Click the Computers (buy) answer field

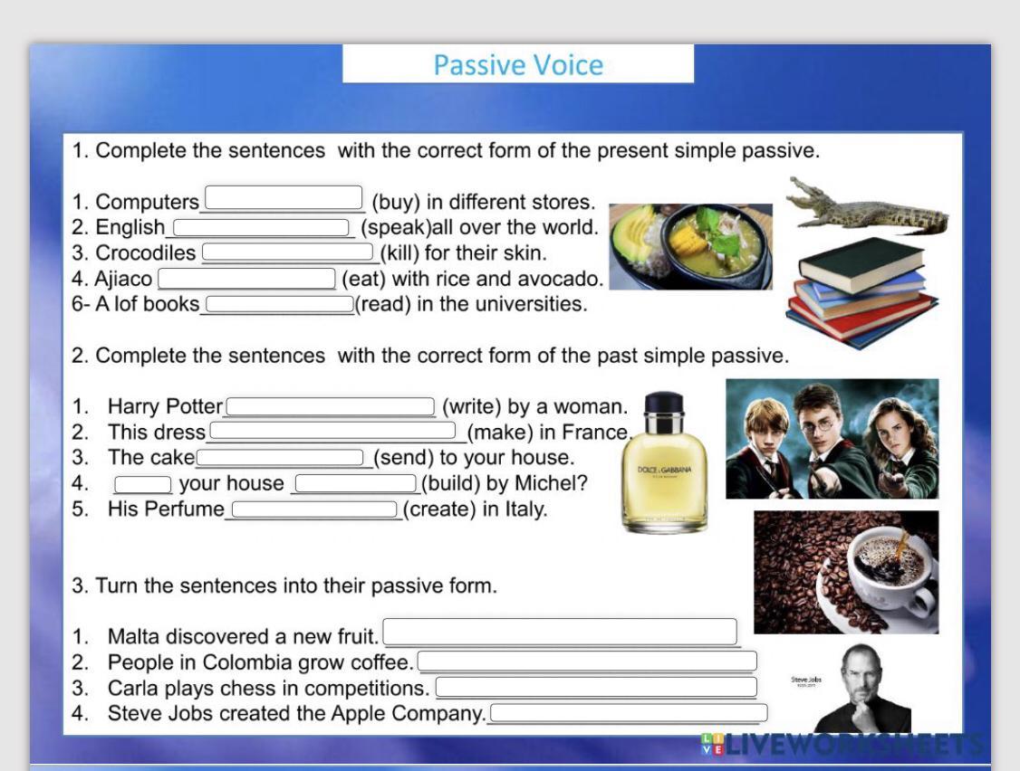(284, 197)
